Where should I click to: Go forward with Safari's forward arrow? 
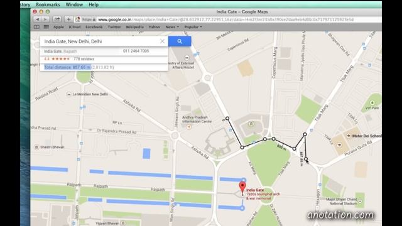(x=45, y=19)
